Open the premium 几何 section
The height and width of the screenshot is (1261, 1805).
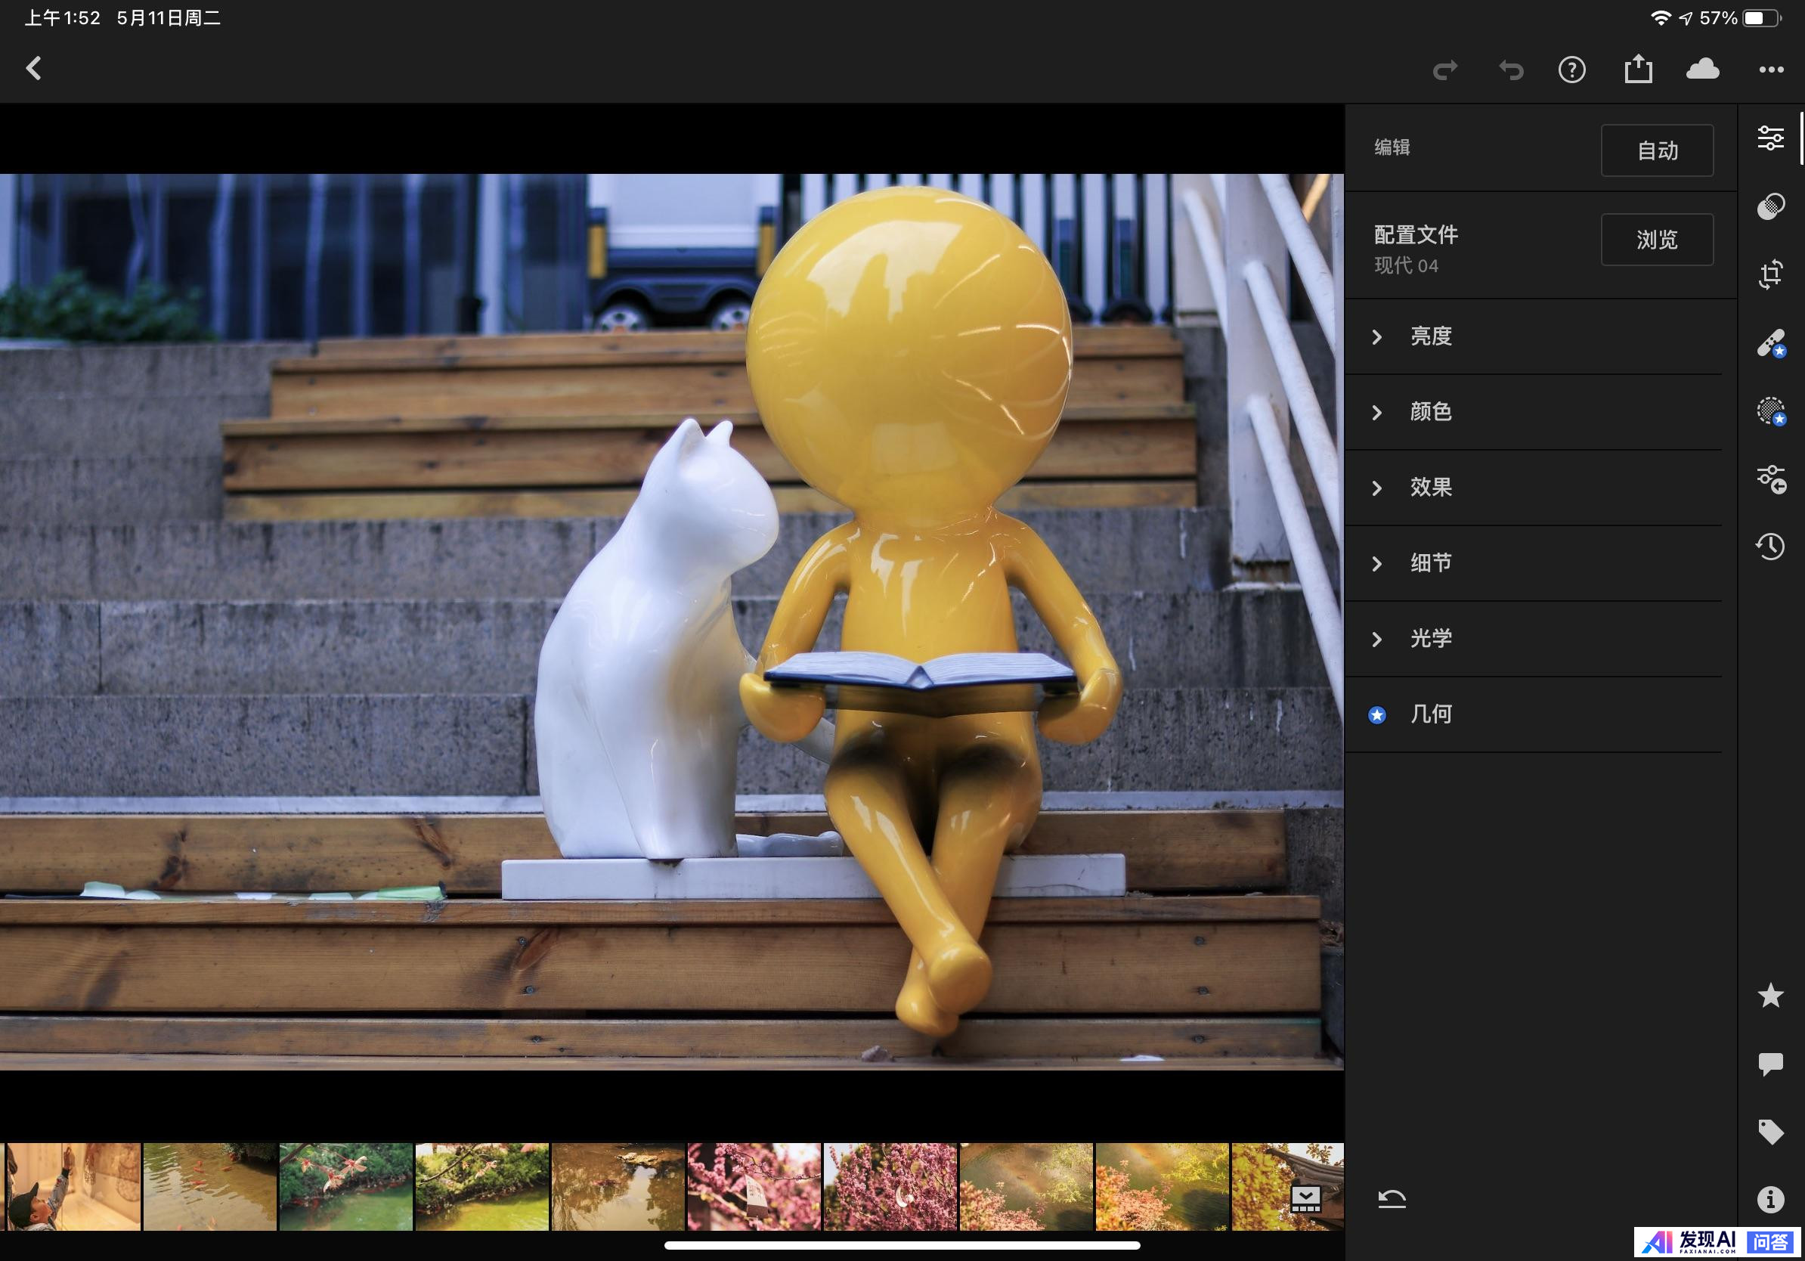pyautogui.click(x=1533, y=714)
